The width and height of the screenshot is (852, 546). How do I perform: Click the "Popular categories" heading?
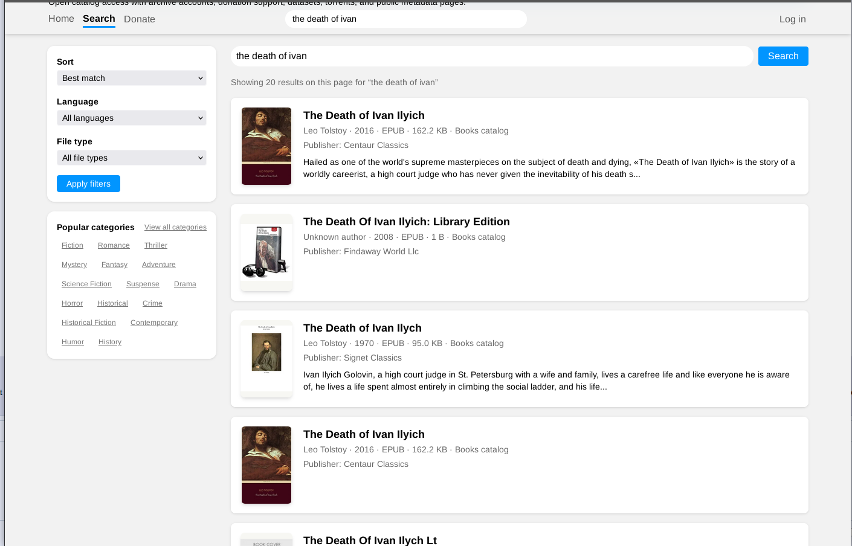(95, 227)
